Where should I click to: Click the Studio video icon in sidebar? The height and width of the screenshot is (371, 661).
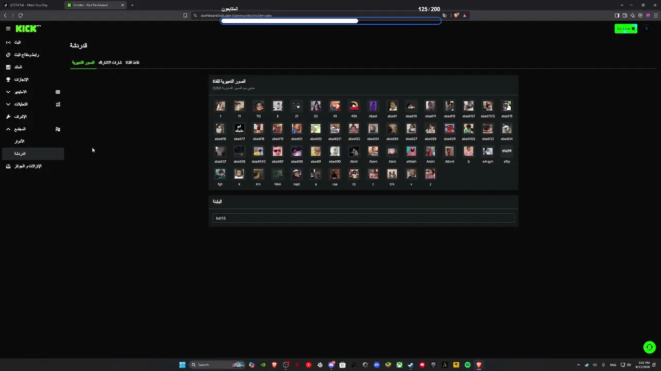click(x=58, y=92)
